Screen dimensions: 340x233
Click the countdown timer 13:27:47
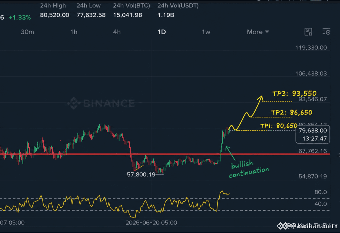pos(314,138)
